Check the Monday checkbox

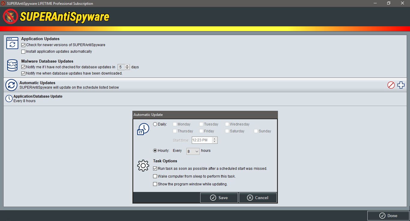click(x=175, y=124)
